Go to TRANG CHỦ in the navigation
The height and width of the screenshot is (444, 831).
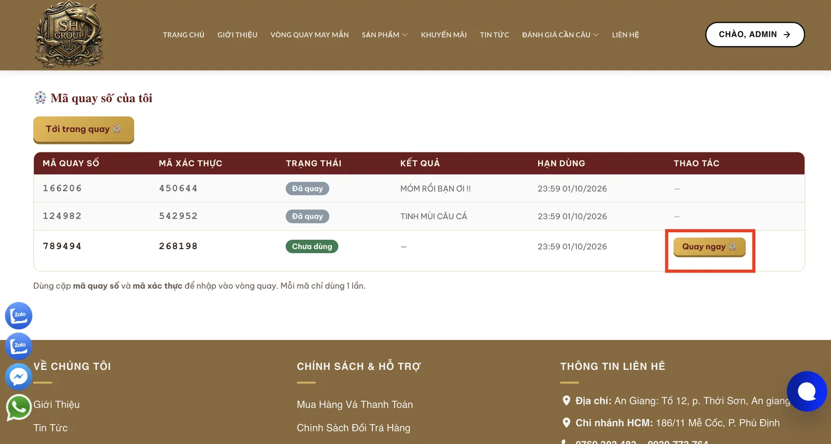tap(183, 35)
